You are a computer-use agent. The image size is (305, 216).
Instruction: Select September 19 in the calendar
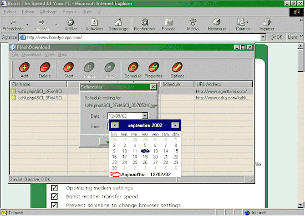click(145, 157)
